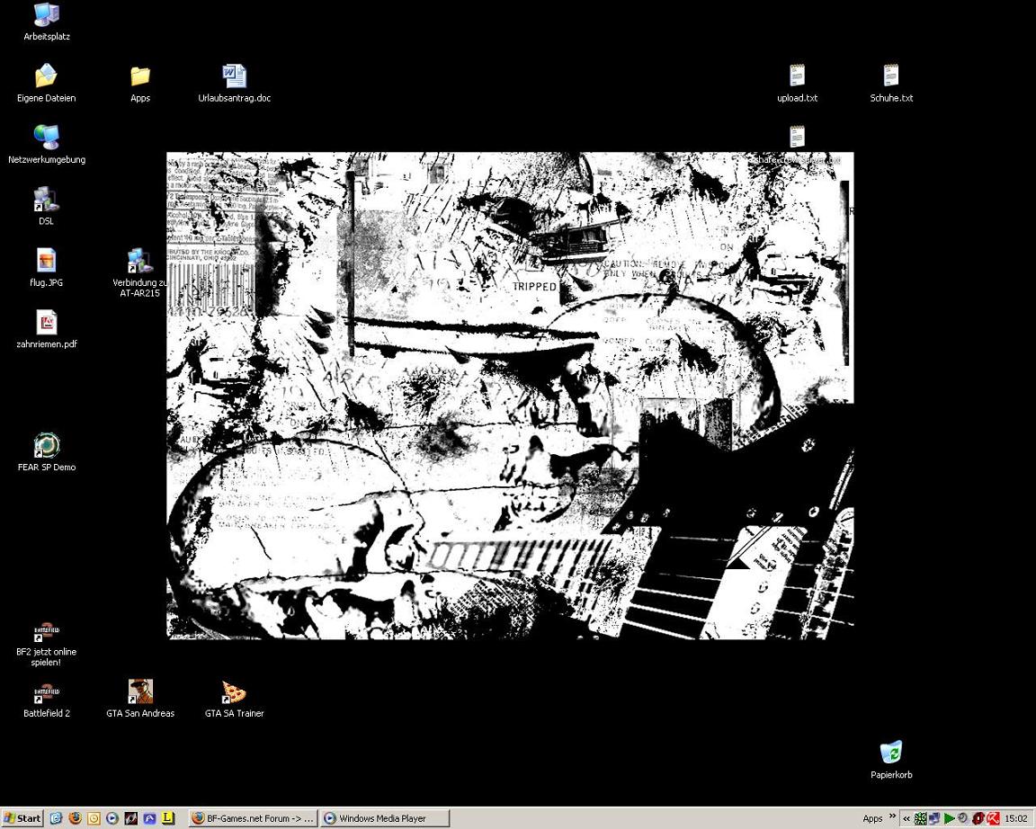Screen dimensions: 1036x829
Task: Click the taskbar clock showing 15:02
Action: click(x=1016, y=818)
